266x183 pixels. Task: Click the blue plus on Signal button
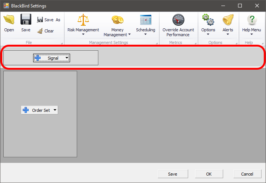(x=38, y=58)
